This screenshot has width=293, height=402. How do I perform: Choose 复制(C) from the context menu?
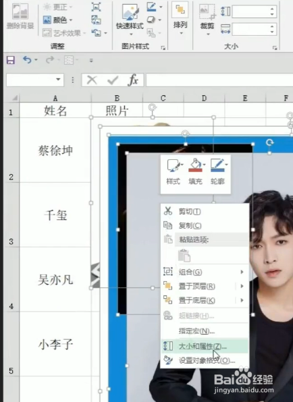point(205,225)
